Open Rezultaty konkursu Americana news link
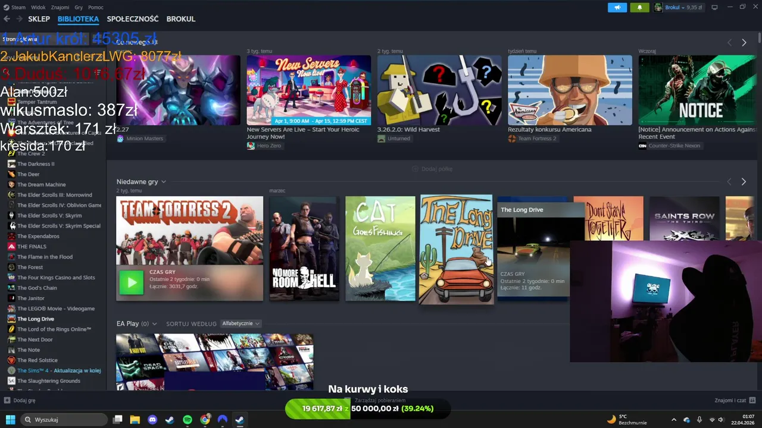Screen dimensions: 762x428 pyautogui.click(x=549, y=129)
